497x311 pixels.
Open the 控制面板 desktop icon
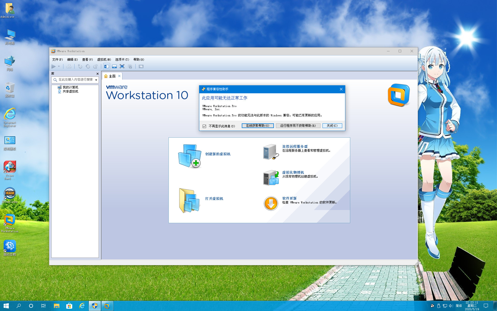(10, 143)
